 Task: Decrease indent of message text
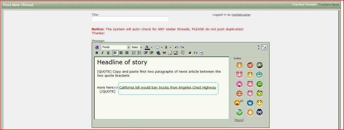coord(145,53)
